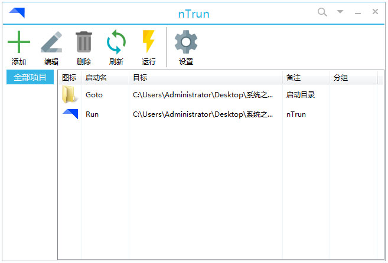Click the target path in Run row

(x=203, y=114)
